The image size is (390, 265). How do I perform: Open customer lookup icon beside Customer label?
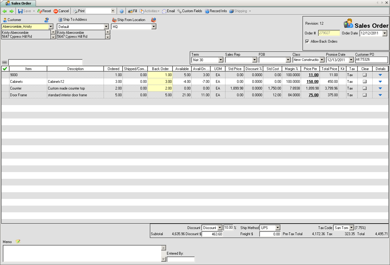coord(46,20)
